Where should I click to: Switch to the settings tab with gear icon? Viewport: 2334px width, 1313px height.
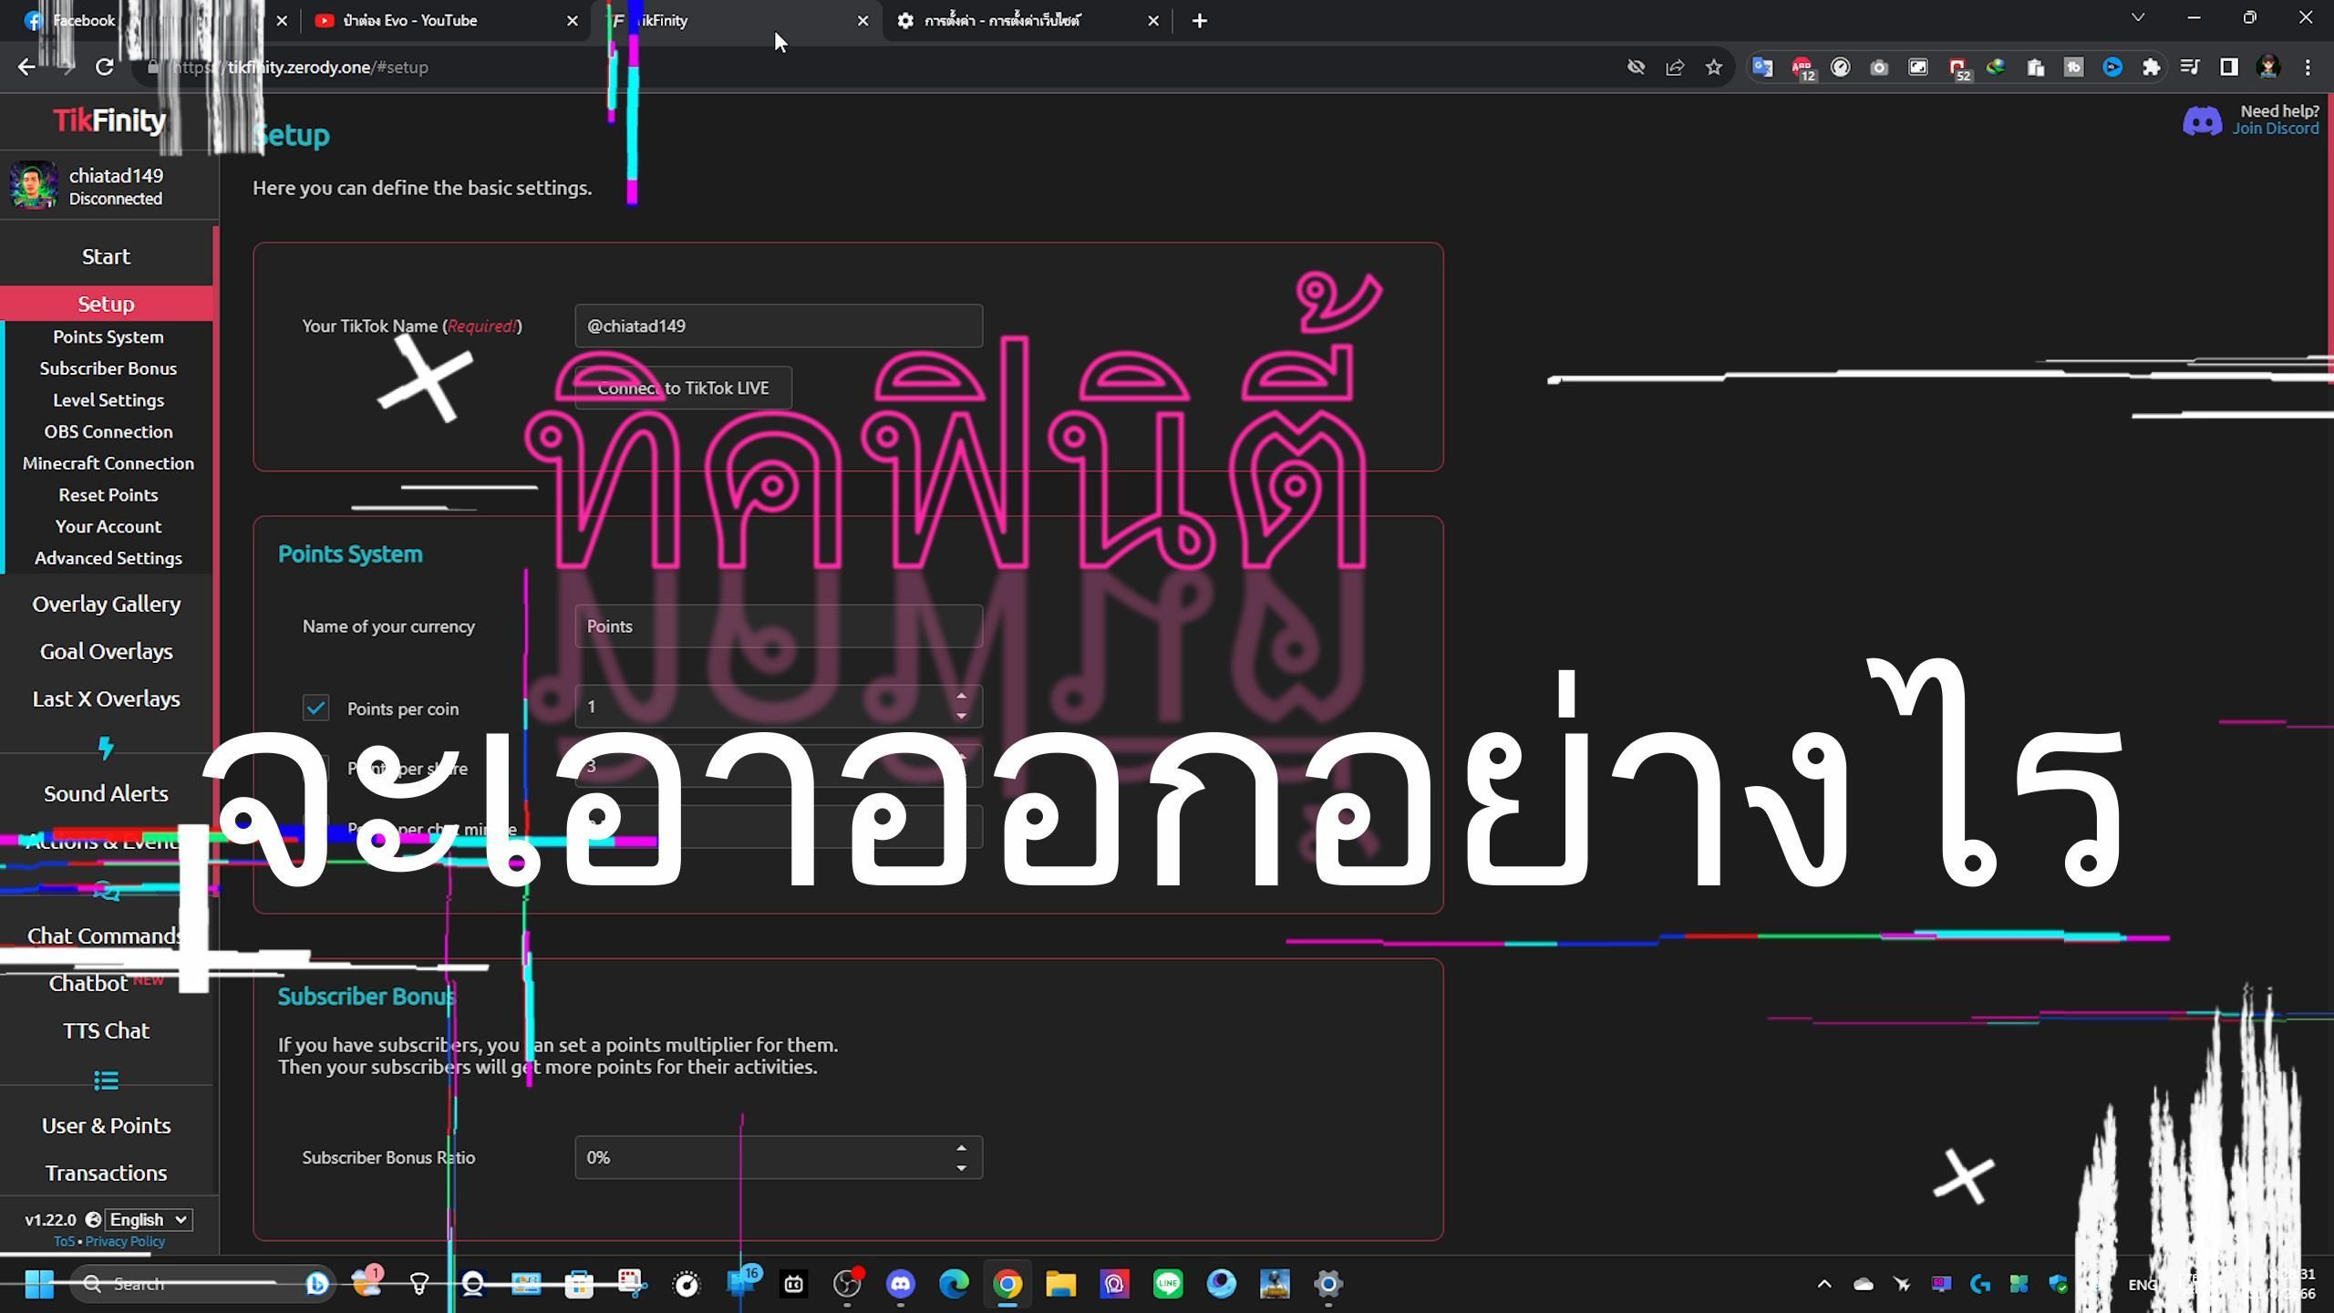[1026, 20]
